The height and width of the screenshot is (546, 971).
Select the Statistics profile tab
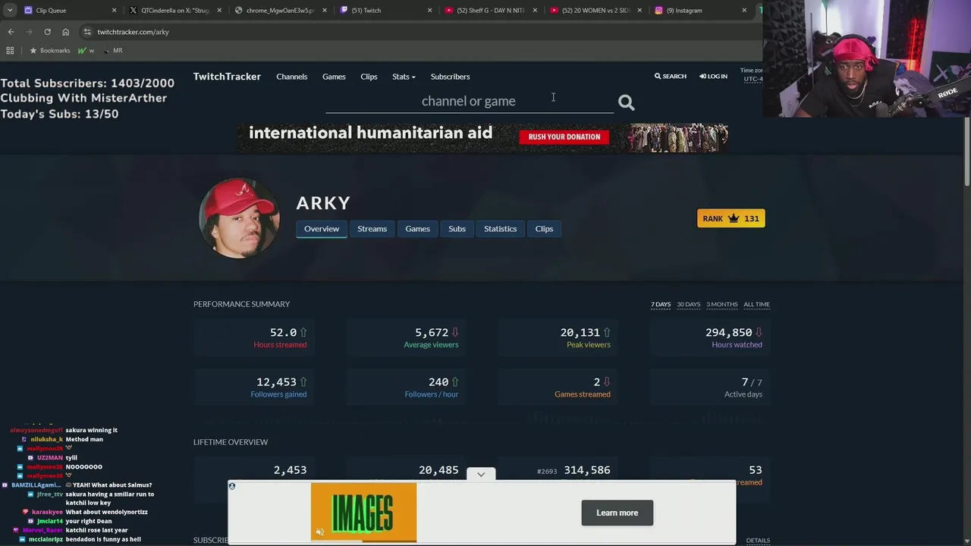(x=500, y=228)
